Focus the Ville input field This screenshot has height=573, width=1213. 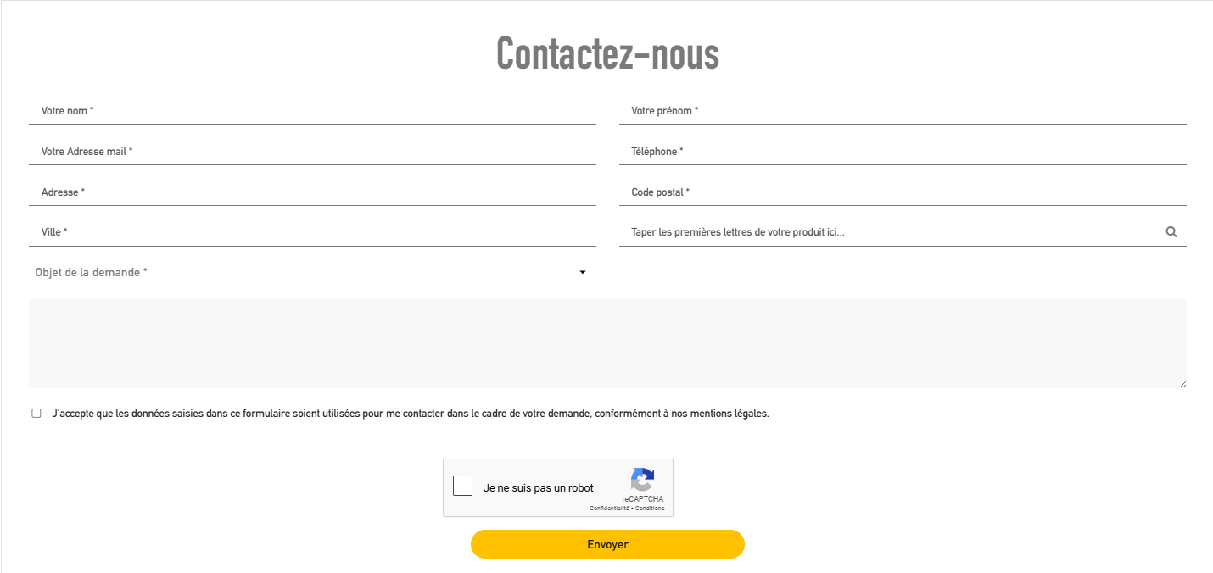312,232
